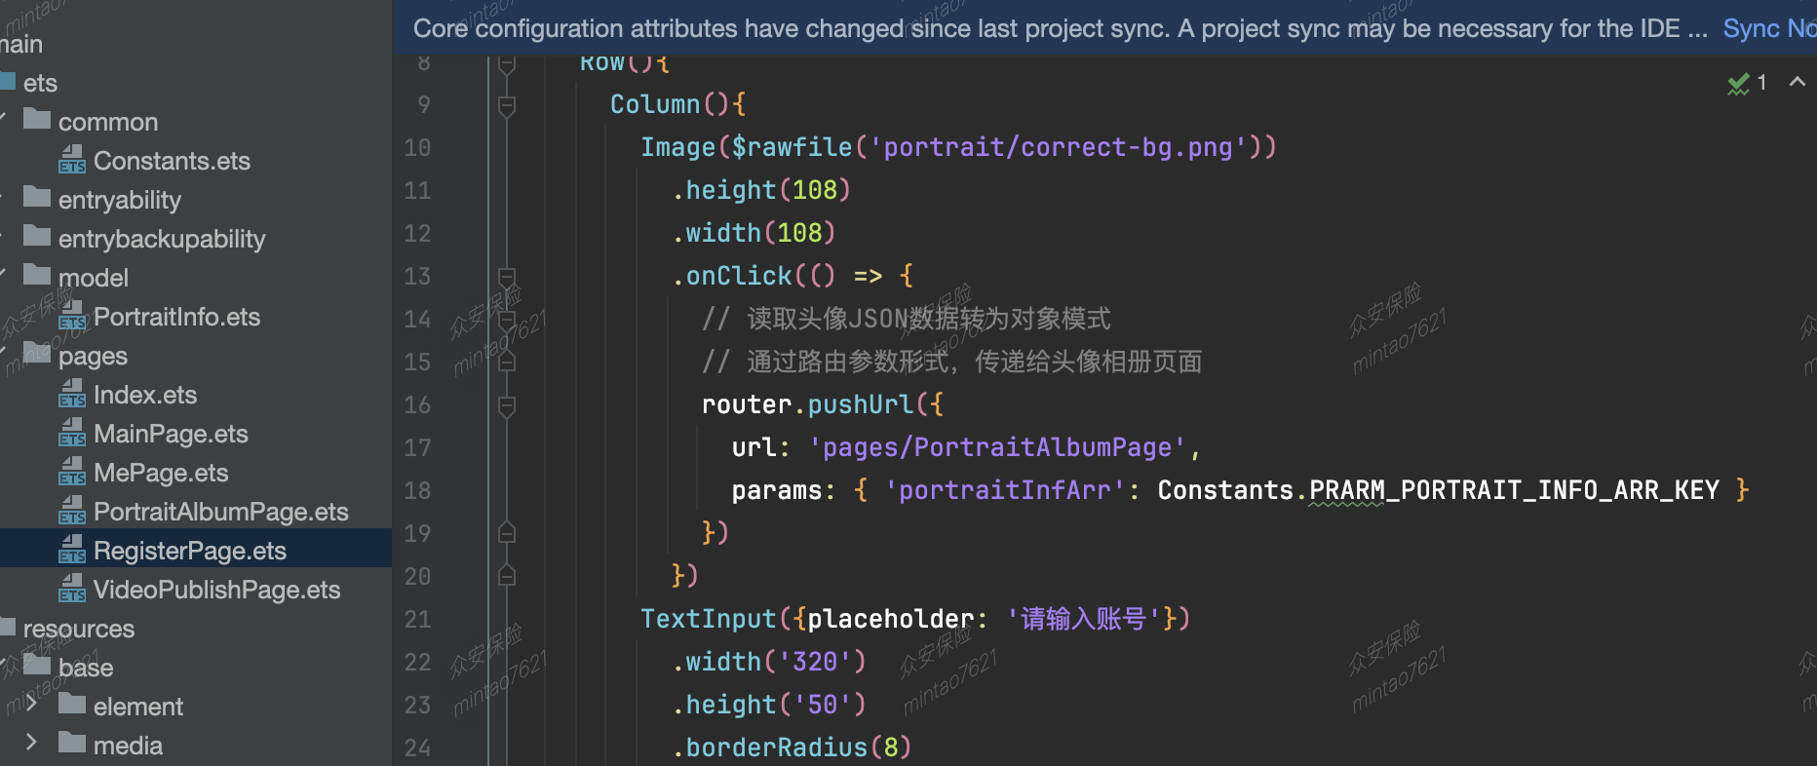Click the ETS file icon of MePage.ets
The width and height of the screenshot is (1817, 766).
point(72,471)
